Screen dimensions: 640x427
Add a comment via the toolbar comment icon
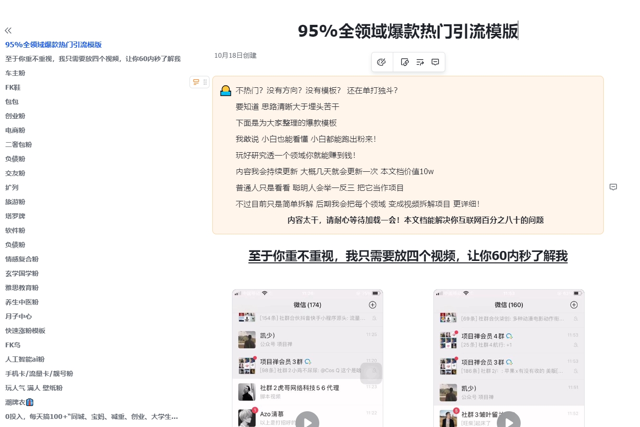tap(435, 62)
